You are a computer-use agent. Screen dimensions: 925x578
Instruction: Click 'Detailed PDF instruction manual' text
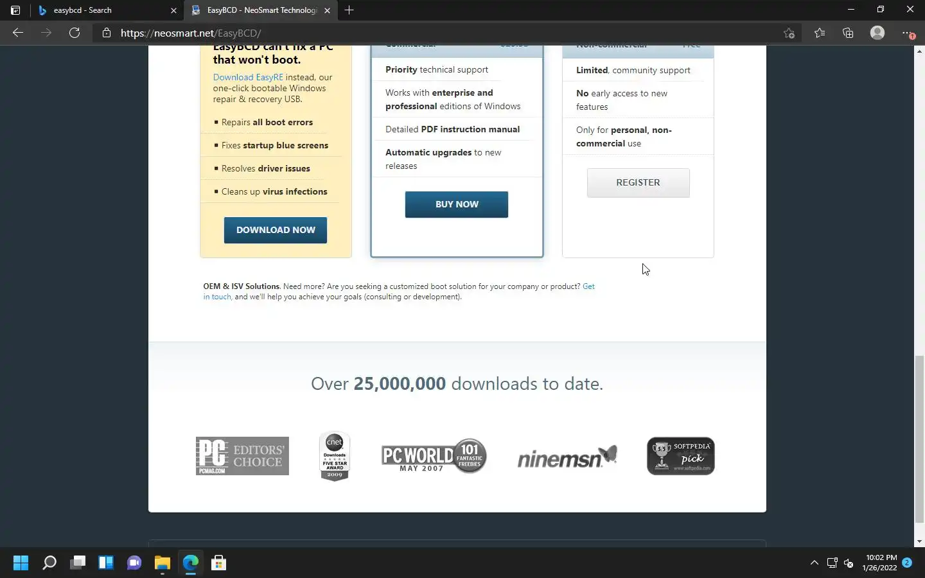[x=452, y=129]
